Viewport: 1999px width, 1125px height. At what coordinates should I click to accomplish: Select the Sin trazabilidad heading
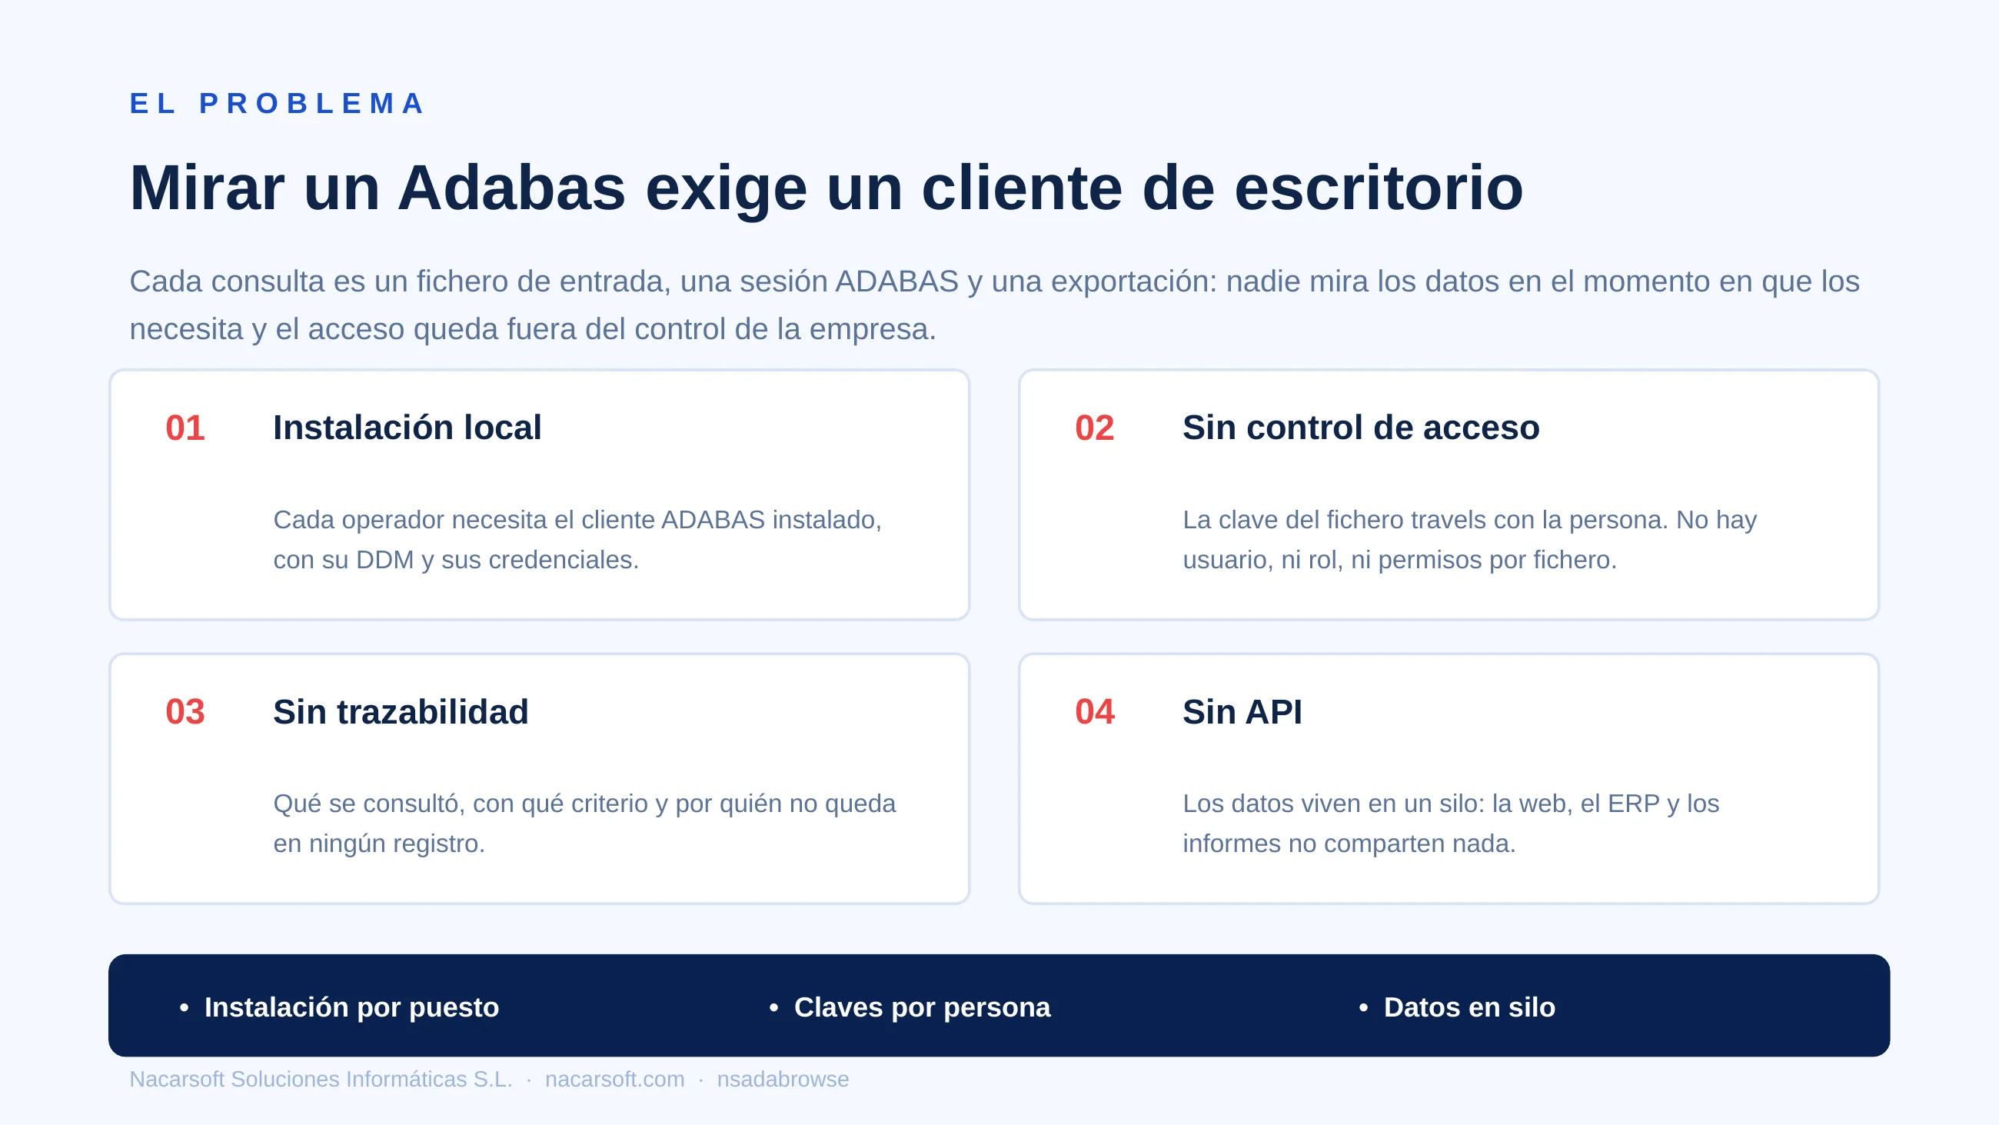pos(401,712)
